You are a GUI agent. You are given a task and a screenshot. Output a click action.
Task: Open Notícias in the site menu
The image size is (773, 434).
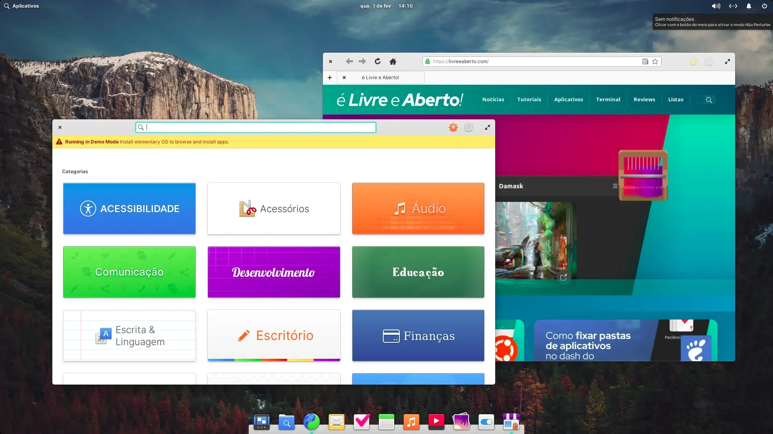(493, 100)
